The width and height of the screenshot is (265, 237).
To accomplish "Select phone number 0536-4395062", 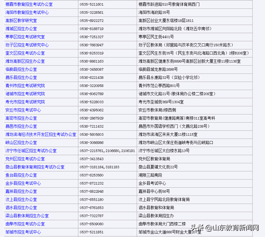I will pos(92,110).
